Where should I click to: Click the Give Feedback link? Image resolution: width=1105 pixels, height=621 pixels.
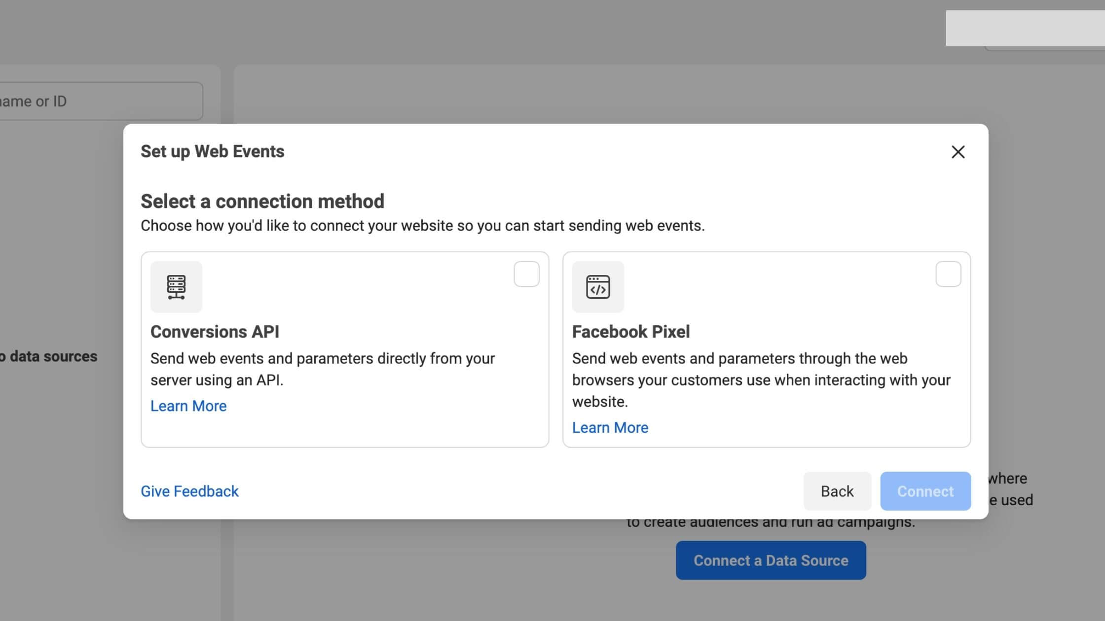pos(189,491)
